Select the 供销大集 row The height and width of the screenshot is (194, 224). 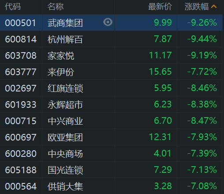[111, 186]
